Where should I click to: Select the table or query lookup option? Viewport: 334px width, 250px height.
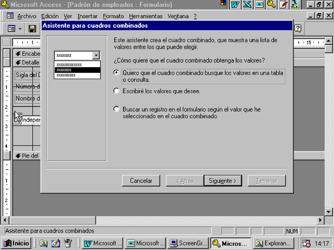click(116, 73)
